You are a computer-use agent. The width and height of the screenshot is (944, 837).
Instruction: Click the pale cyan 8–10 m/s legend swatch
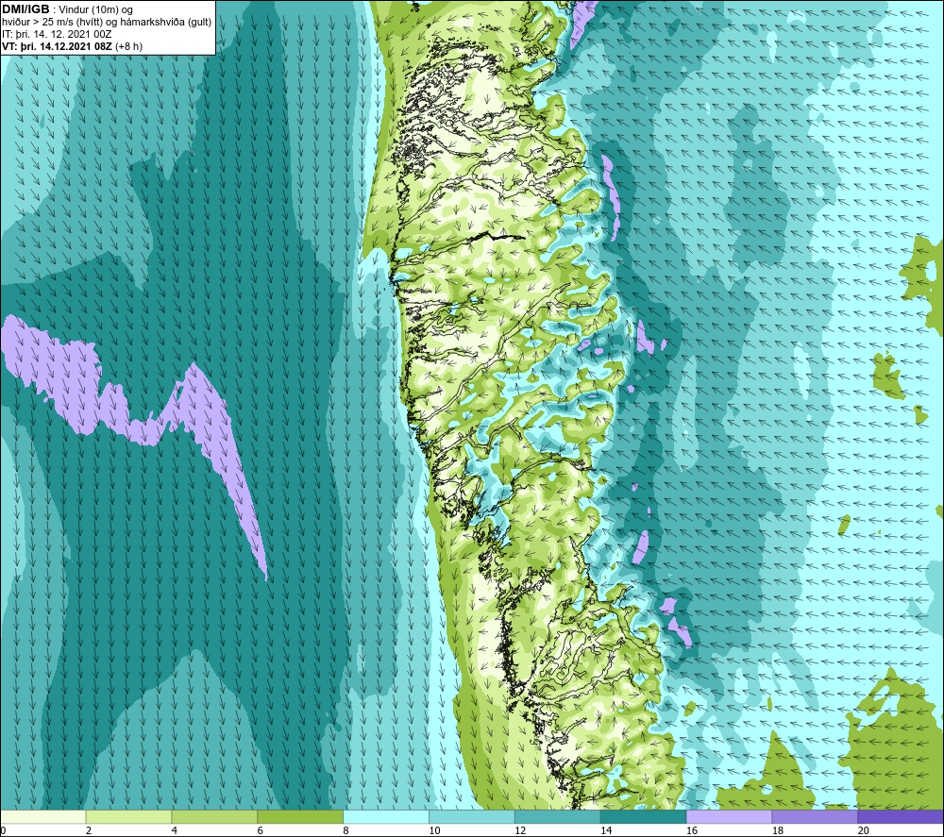pyautogui.click(x=386, y=816)
